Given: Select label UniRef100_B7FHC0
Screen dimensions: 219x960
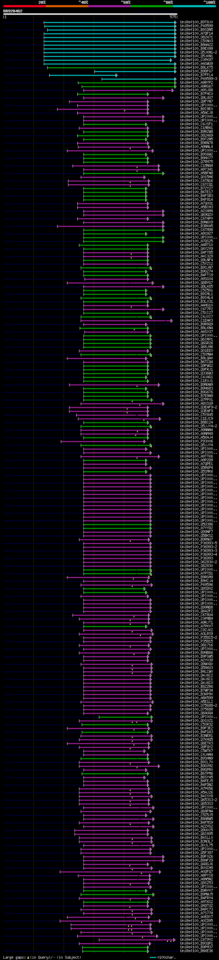Looking at the screenshot, I should pos(197,94).
